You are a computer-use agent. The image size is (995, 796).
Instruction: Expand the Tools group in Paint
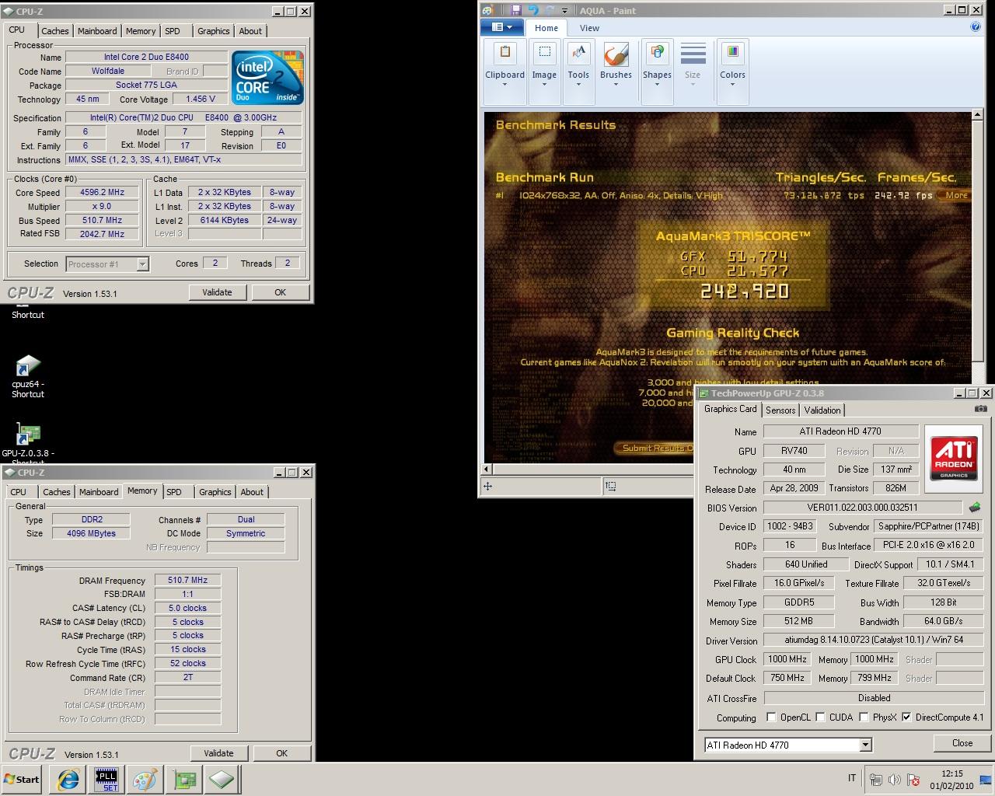click(x=578, y=72)
